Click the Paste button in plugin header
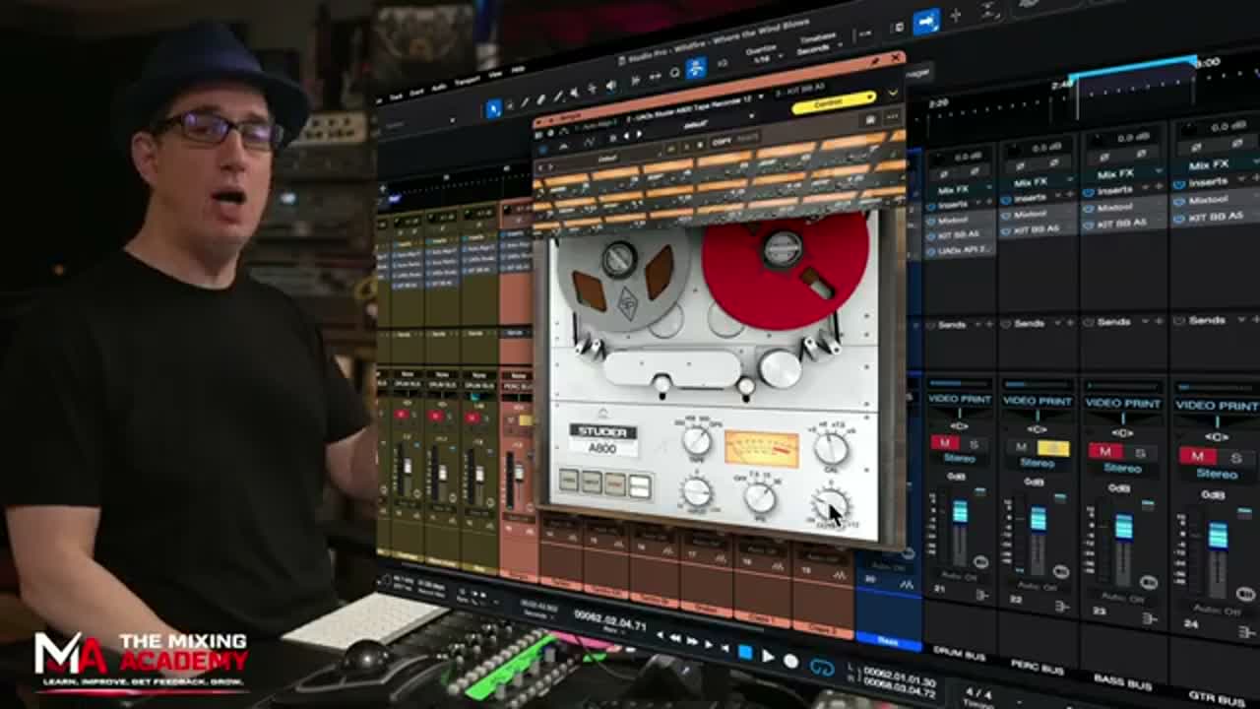The width and height of the screenshot is (1260, 709). (747, 138)
